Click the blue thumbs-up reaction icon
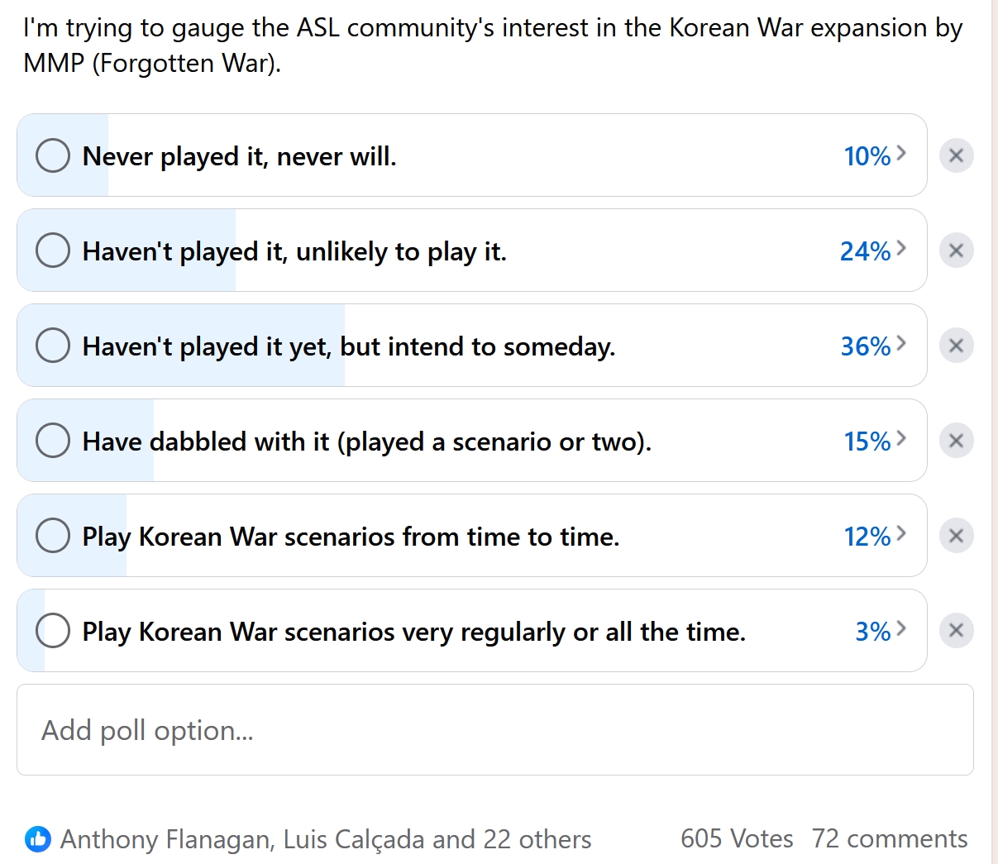Screen dimensions: 998x864 (38, 839)
